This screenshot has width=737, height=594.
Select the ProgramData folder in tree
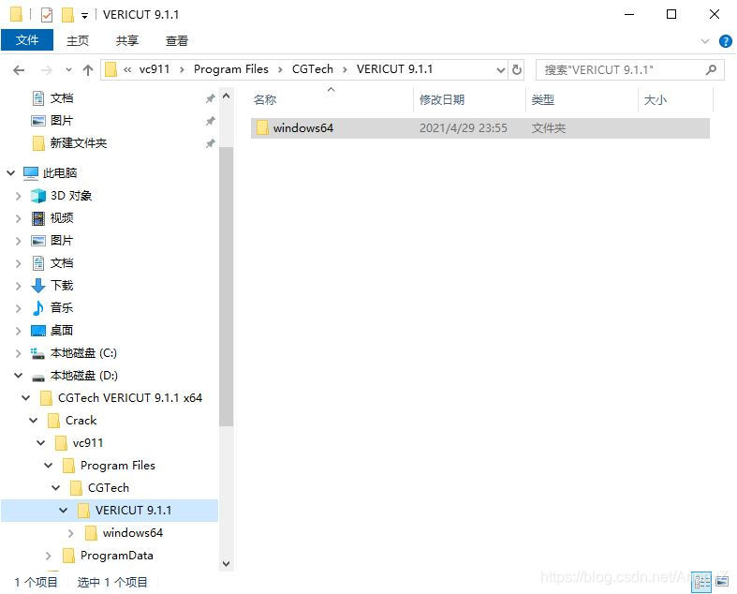click(116, 556)
